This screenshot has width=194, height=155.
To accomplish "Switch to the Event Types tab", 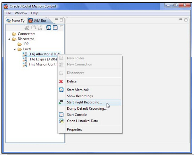I will point(15,21).
